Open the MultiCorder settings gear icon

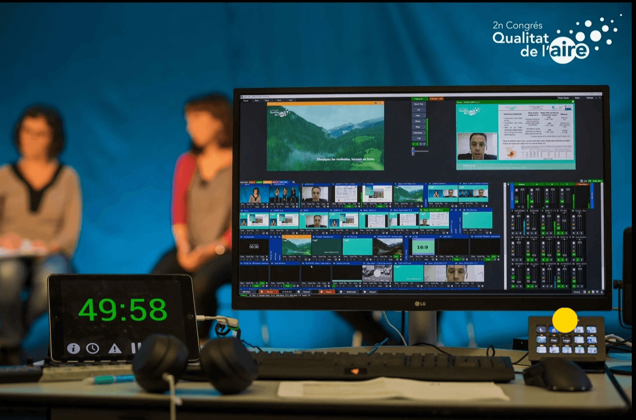pos(341,292)
